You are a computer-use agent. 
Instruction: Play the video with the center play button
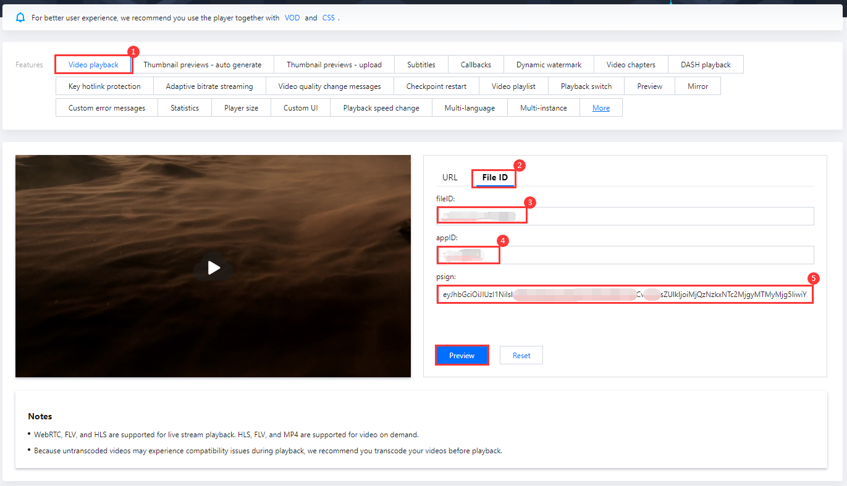point(214,267)
